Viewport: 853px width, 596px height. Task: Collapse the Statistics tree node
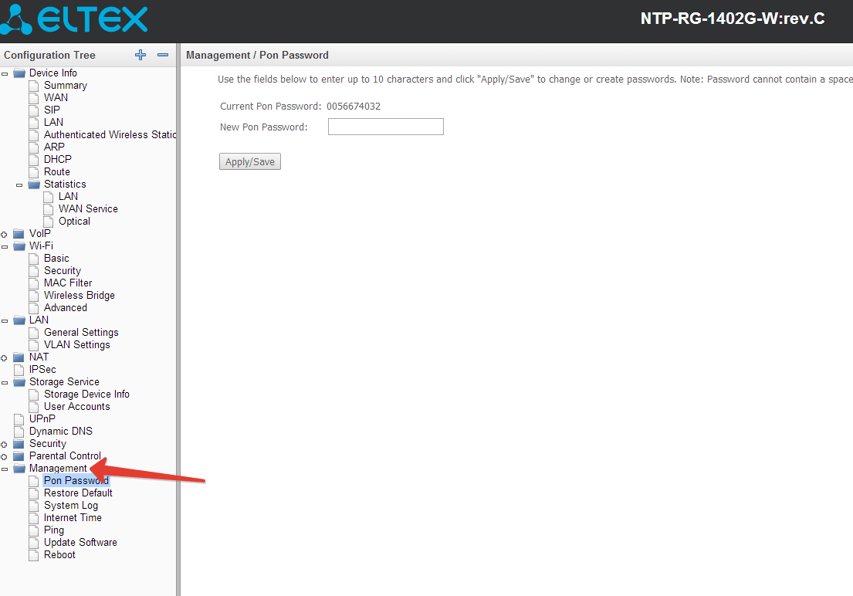point(19,185)
